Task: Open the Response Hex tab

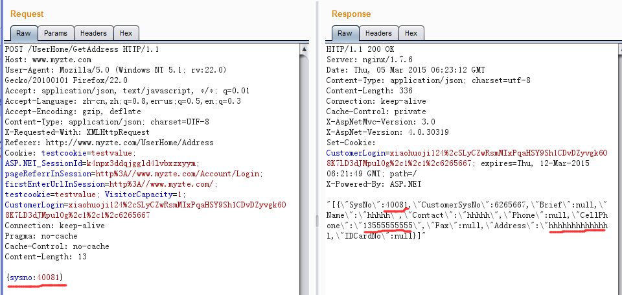Action: point(411,33)
